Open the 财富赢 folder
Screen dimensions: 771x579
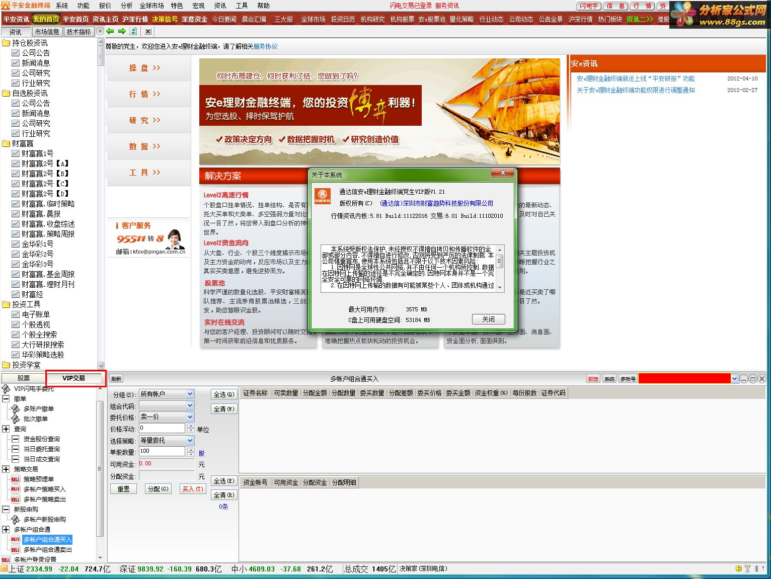coord(18,143)
